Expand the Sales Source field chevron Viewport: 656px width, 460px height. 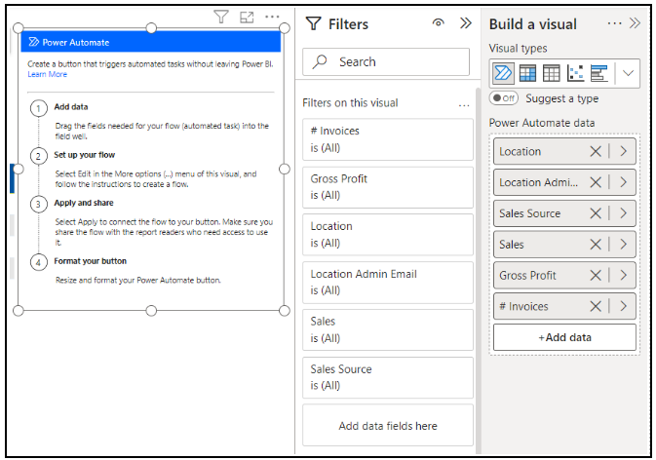(624, 213)
